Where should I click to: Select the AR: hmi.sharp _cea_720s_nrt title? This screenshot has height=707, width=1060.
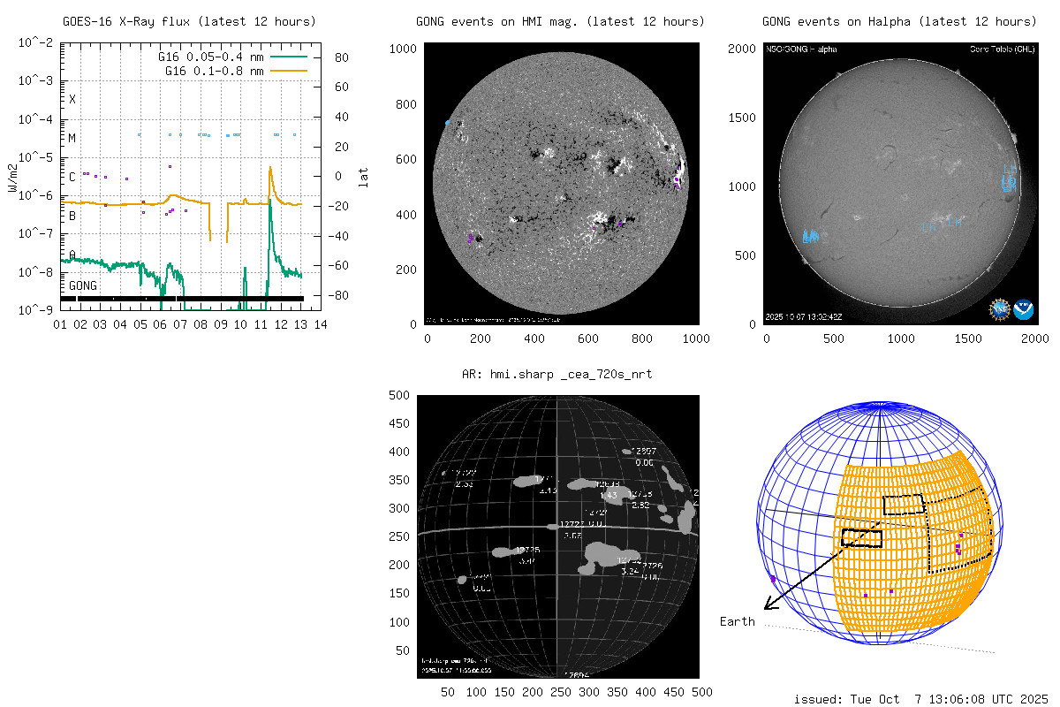(557, 375)
